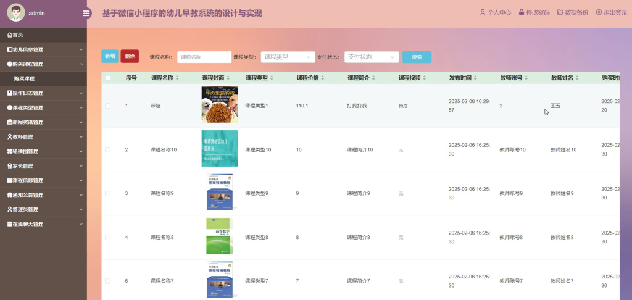Image resolution: width=632 pixels, height=300 pixels.
Task: Expand the 新闻资讯管理 menu chevron
Action: 81,122
